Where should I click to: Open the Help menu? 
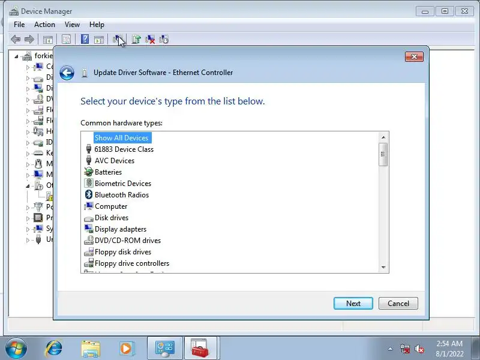click(x=97, y=25)
